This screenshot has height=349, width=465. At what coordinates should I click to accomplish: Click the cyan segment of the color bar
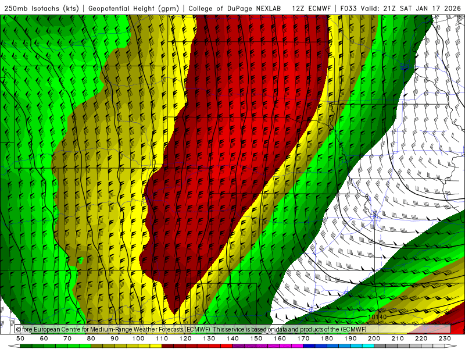(x=368, y=346)
